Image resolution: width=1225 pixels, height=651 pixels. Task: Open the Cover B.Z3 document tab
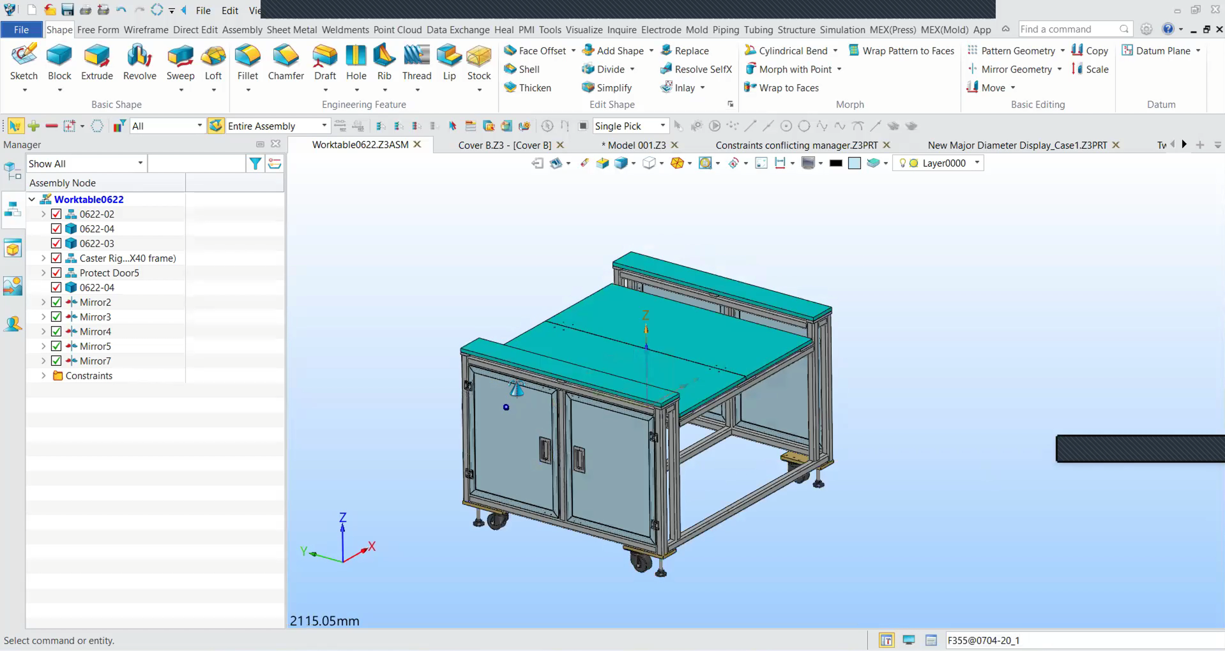(x=504, y=145)
